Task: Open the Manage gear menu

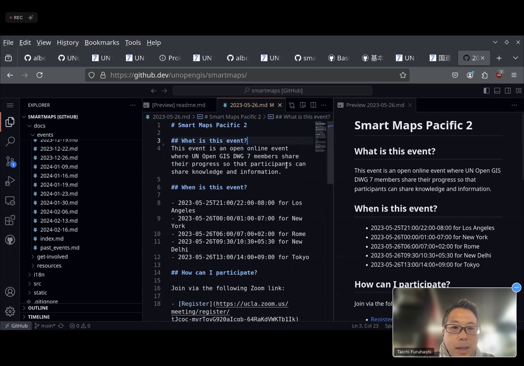Action: (10, 311)
